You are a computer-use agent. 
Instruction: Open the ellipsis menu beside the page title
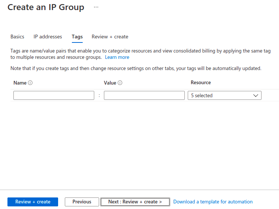96,7
